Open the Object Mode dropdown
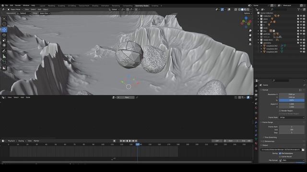This screenshot has width=307, height=172. [15, 10]
